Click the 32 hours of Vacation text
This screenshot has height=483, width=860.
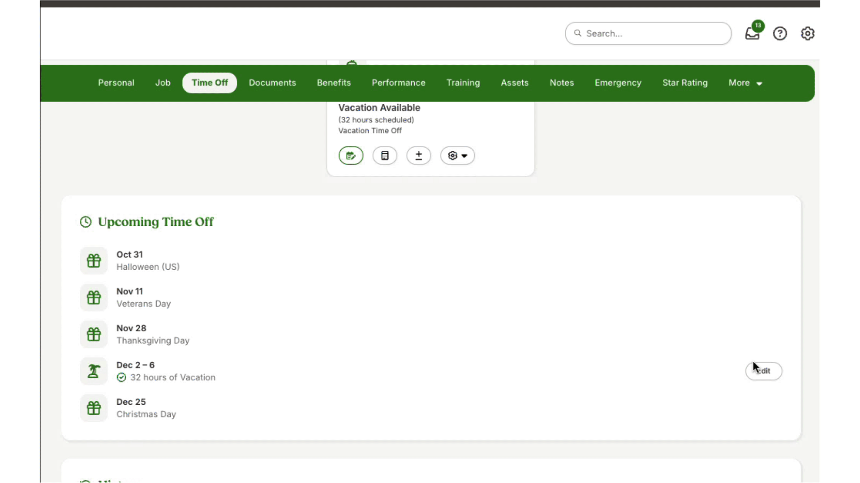pos(173,377)
